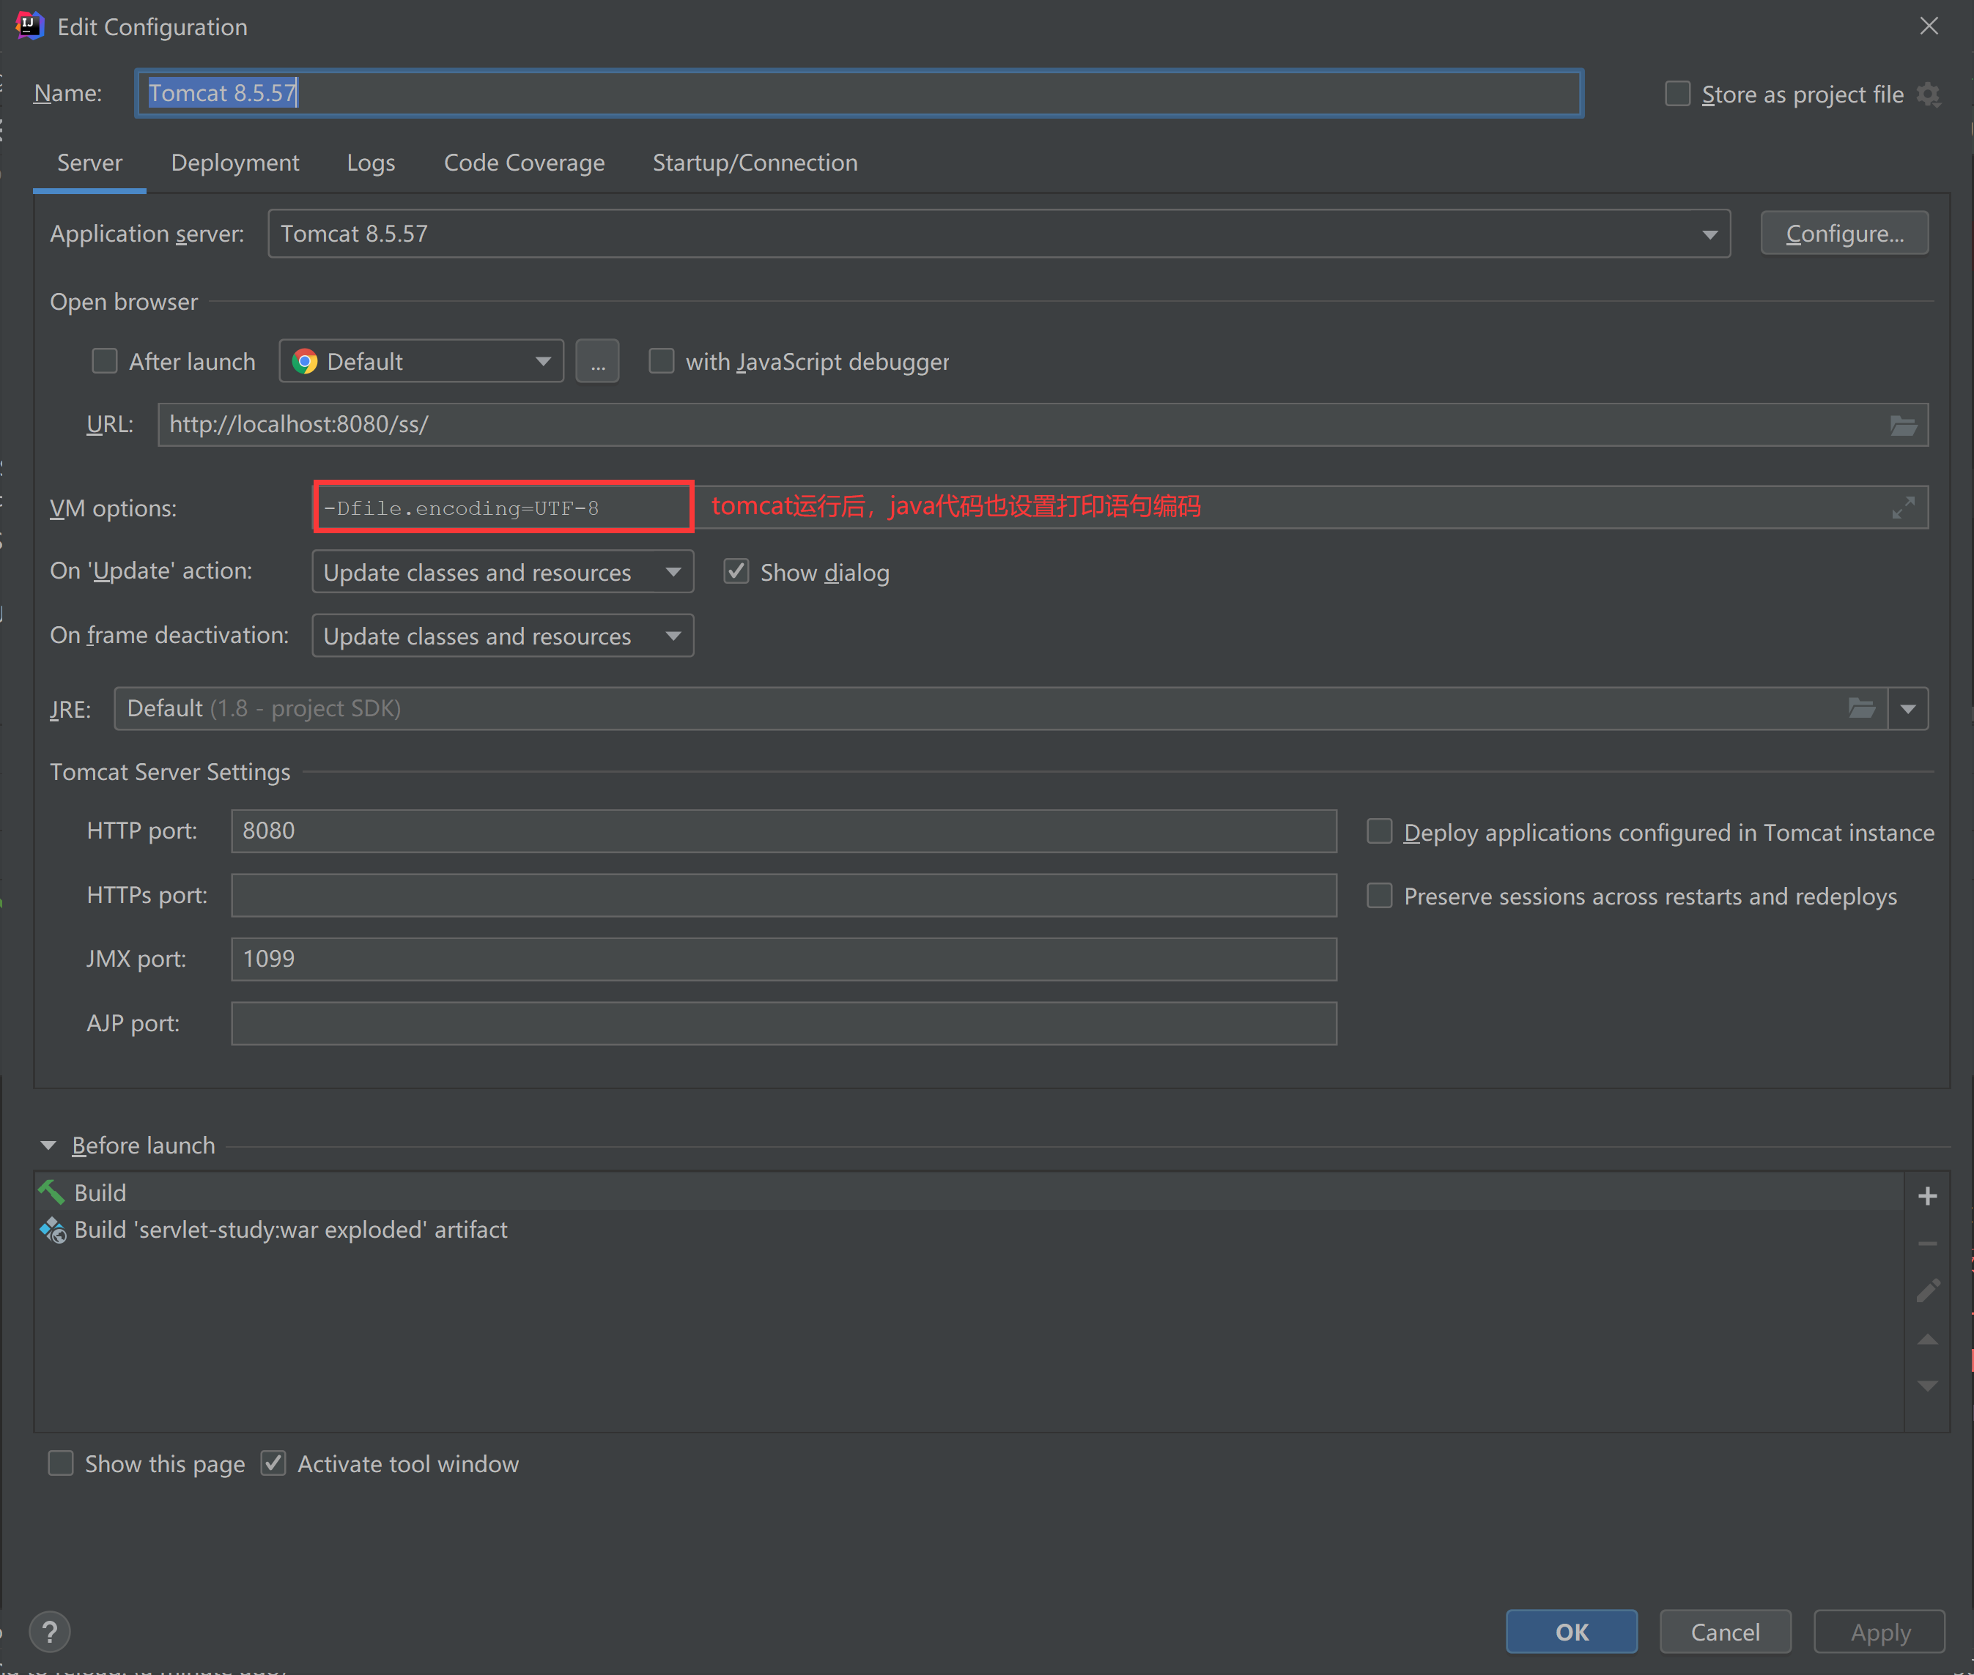Toggle the Show dialog checkbox
Screen dimensions: 1974x1675
[x=736, y=571]
